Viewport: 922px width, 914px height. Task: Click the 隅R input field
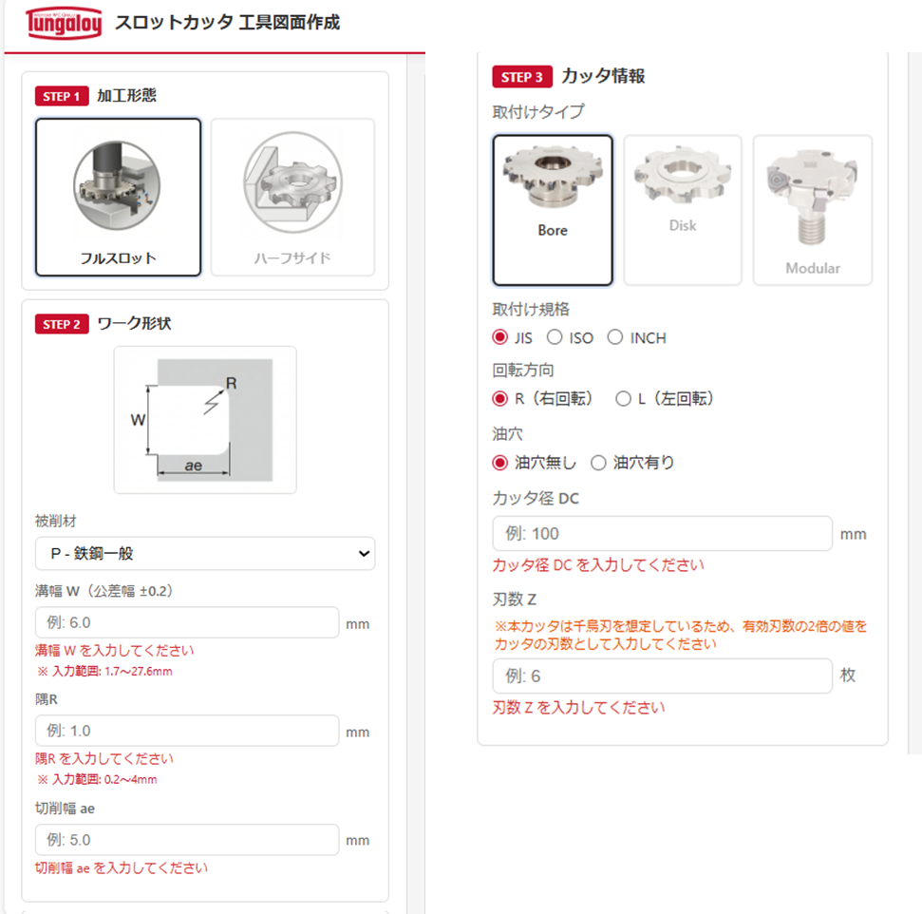[x=187, y=731]
